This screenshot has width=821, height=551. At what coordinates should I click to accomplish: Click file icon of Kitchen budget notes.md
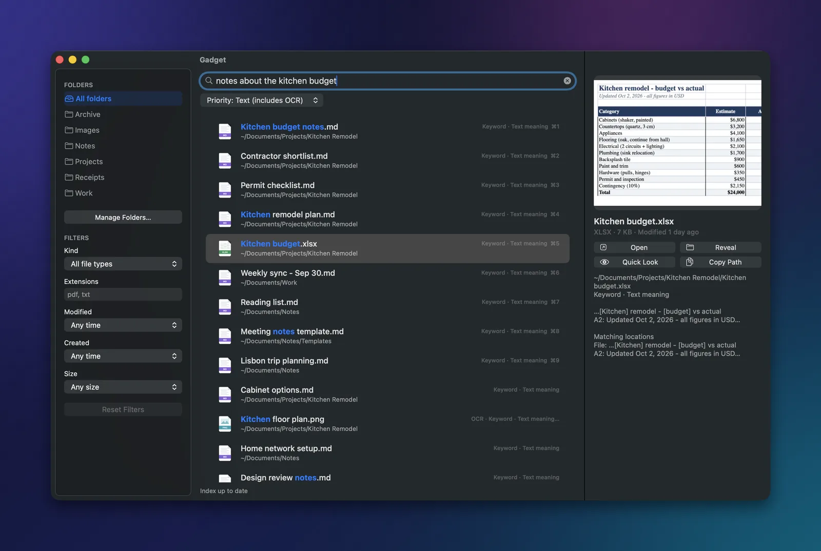225,131
